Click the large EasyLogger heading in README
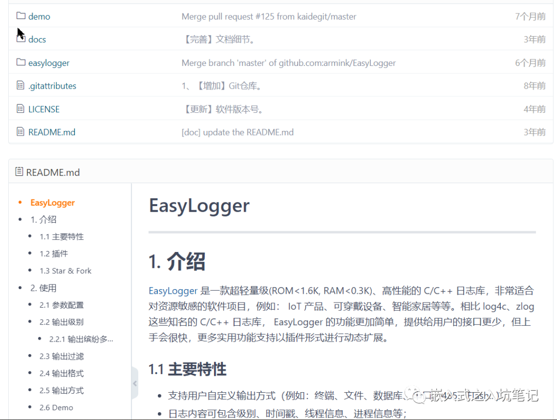Image resolution: width=557 pixels, height=420 pixels. (199, 206)
